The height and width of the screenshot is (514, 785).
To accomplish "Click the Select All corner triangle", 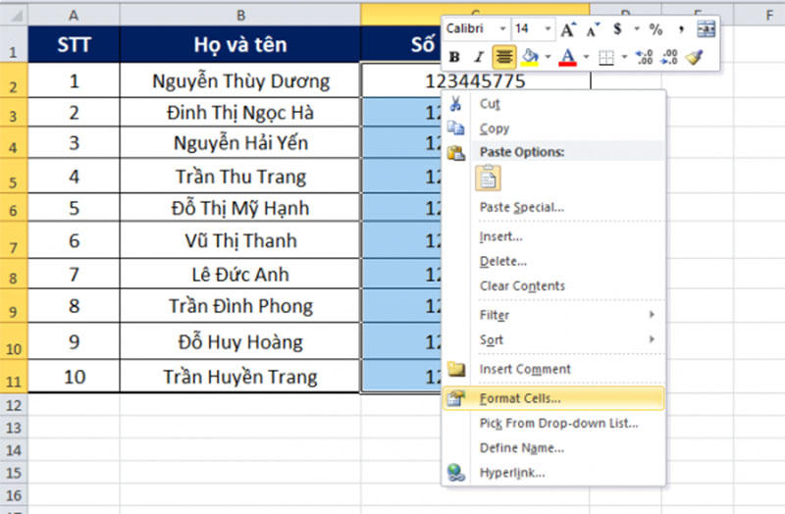I will pos(14,15).
